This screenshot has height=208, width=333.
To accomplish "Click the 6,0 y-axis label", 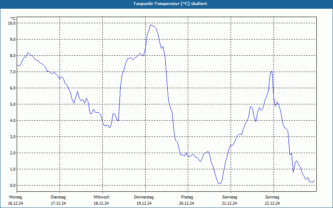I will point(13,88).
